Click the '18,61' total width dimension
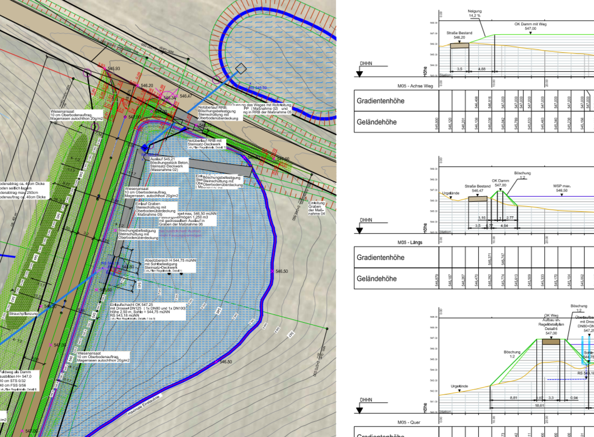The image size is (594, 437). point(540,405)
